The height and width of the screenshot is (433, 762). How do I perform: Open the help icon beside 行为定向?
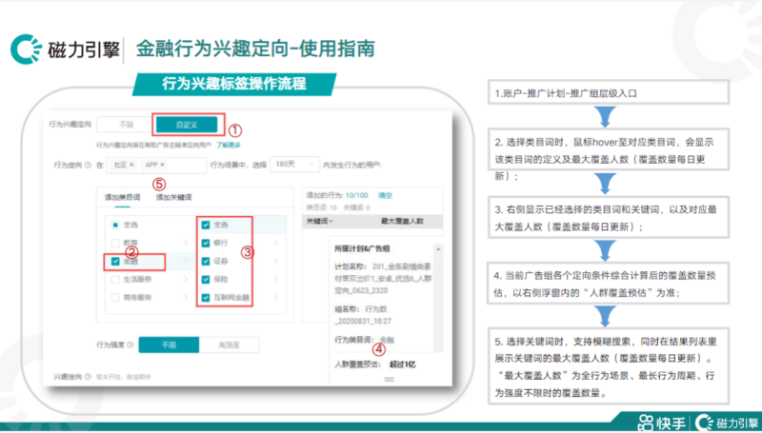pos(88,165)
